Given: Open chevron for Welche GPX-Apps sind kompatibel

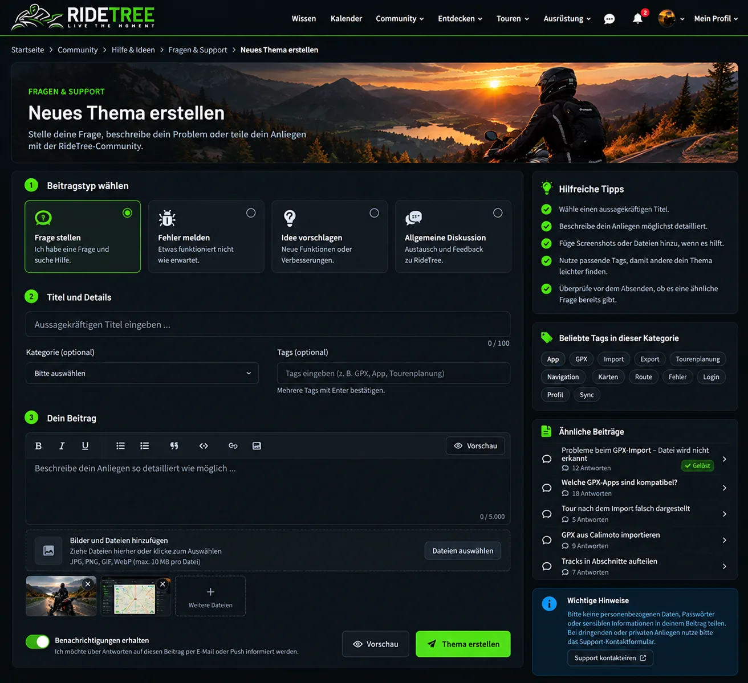Looking at the screenshot, I should point(725,488).
